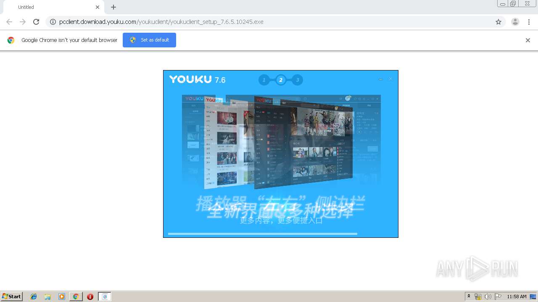538x302 pixels.
Task: Click the Show desktop button
Action: click(533, 297)
